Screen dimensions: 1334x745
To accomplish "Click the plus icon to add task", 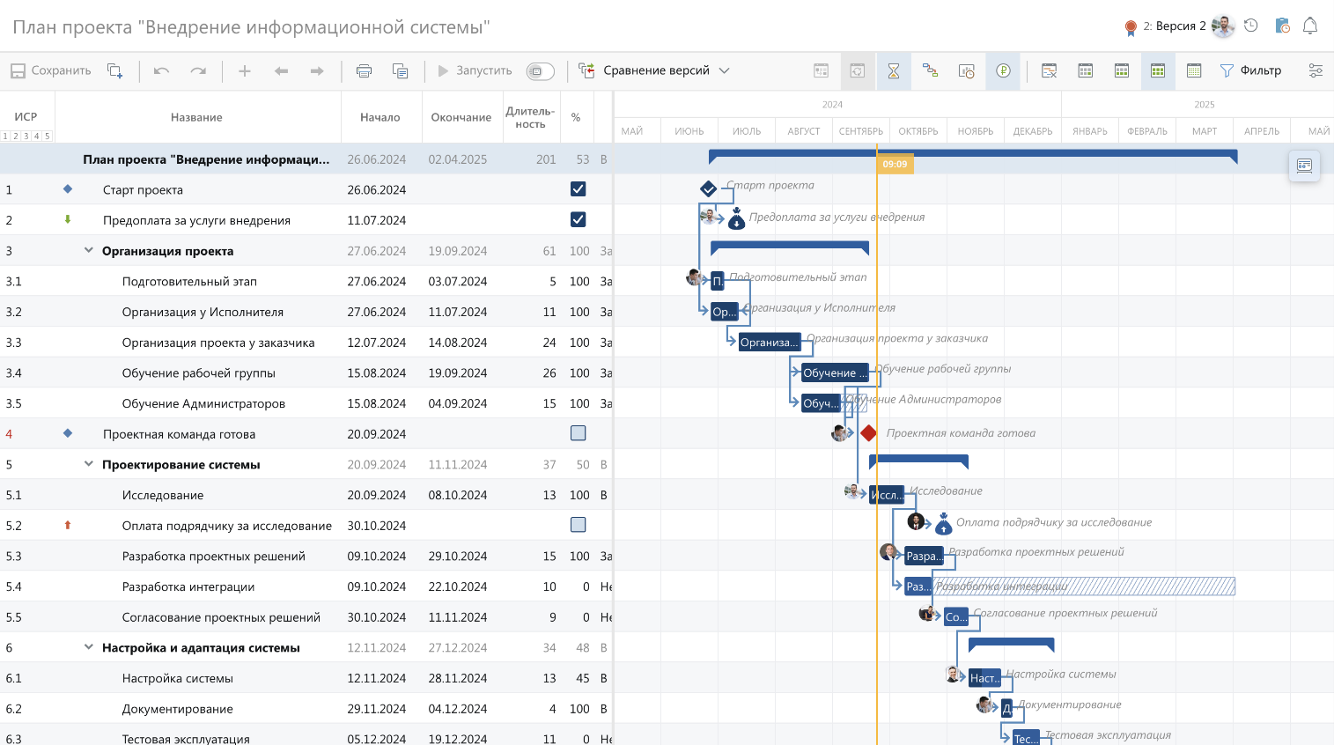I will [x=245, y=71].
